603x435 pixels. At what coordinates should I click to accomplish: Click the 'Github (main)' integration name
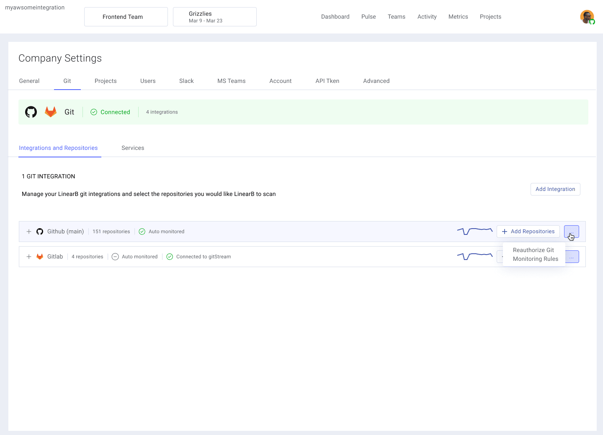click(x=66, y=232)
